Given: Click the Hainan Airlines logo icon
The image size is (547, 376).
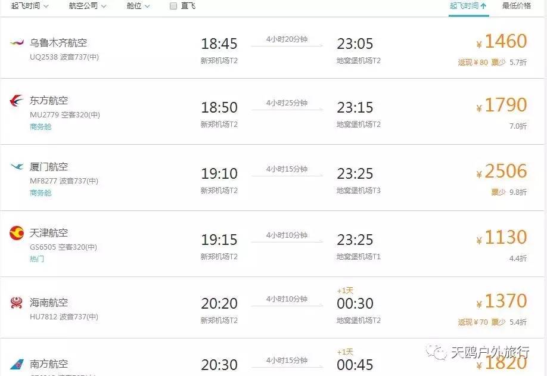Looking at the screenshot, I should [x=17, y=303].
